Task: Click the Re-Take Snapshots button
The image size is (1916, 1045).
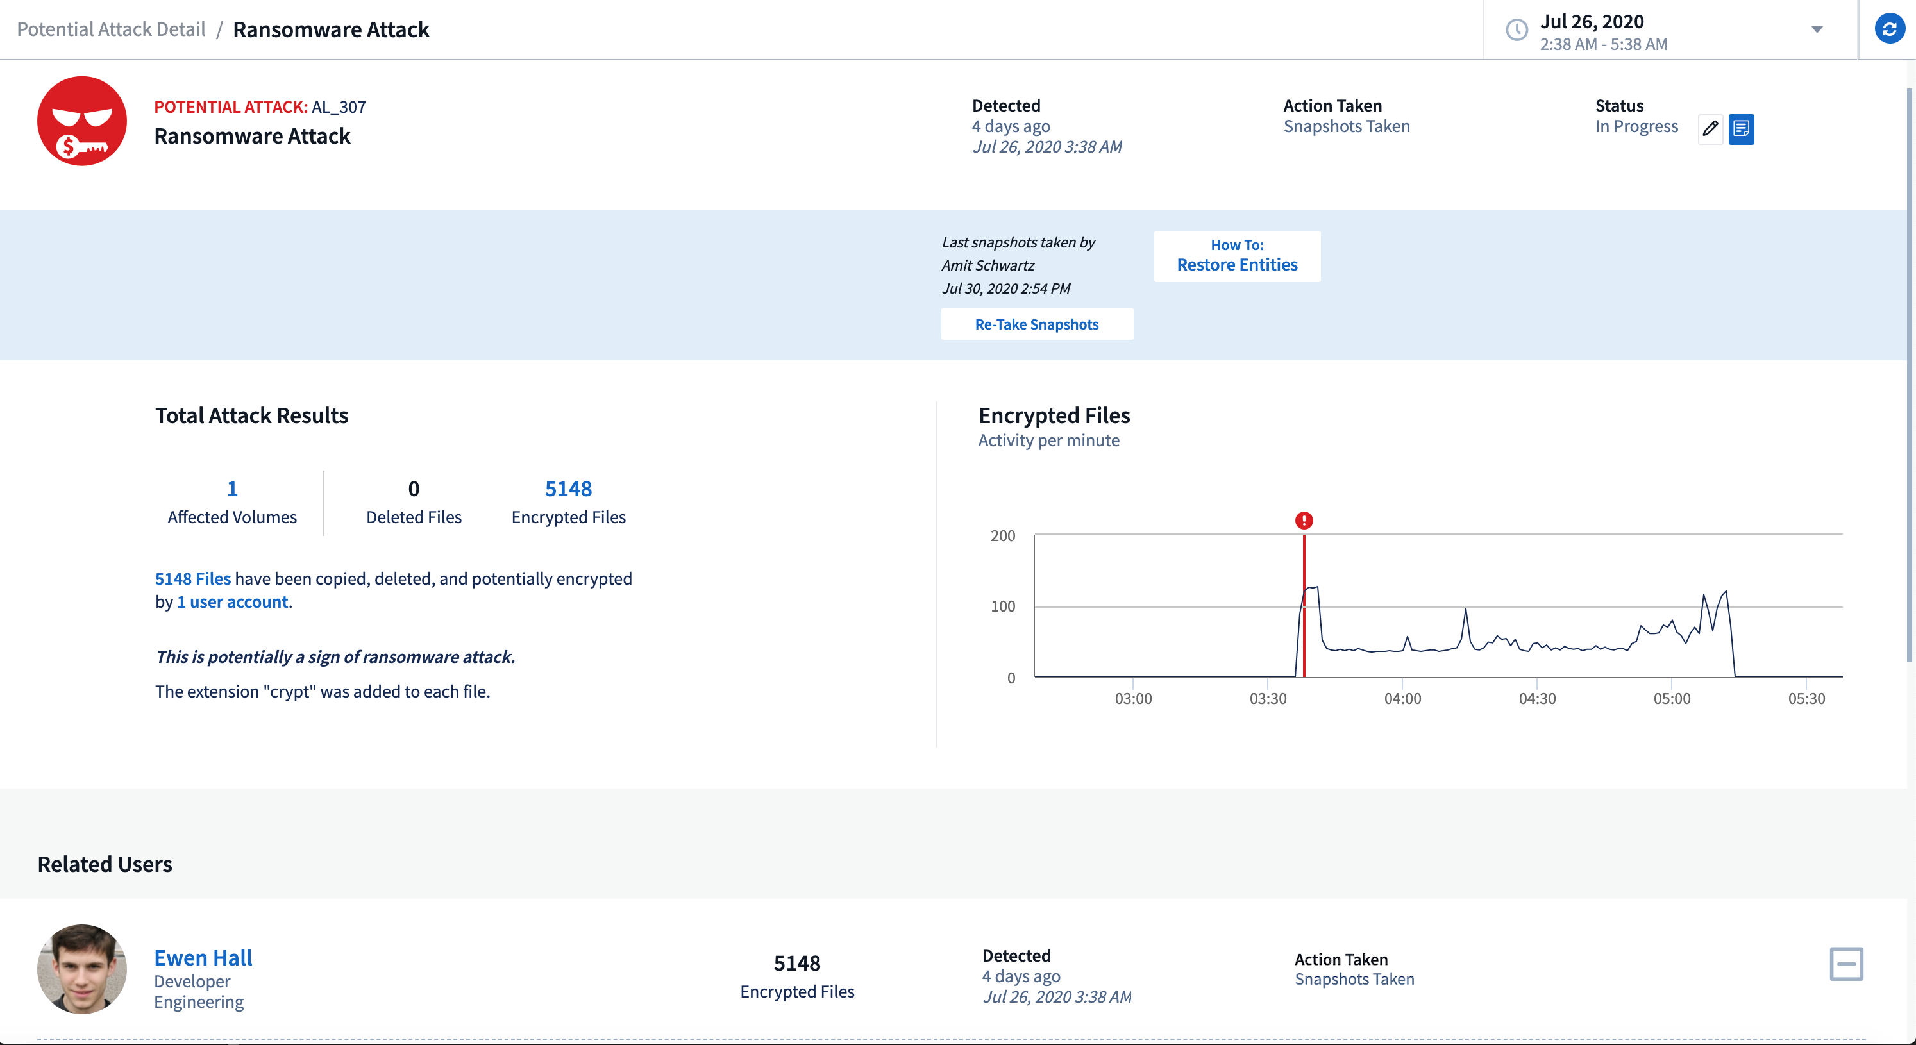Action: [1038, 324]
